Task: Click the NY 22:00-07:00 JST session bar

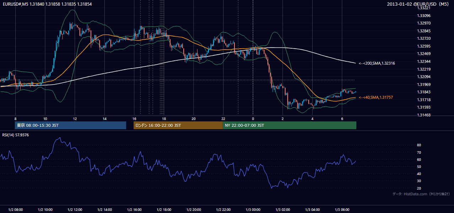Action: 290,125
